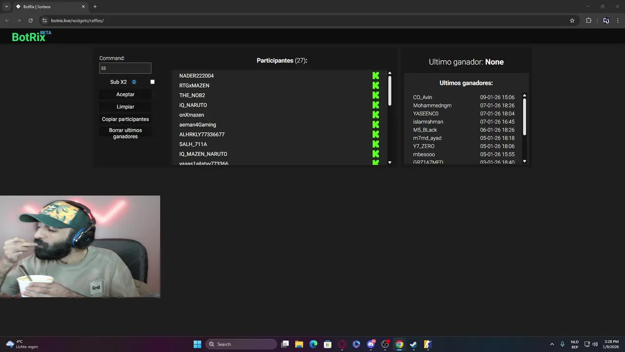Click the Kick icon next to SALH_711A

click(x=375, y=144)
